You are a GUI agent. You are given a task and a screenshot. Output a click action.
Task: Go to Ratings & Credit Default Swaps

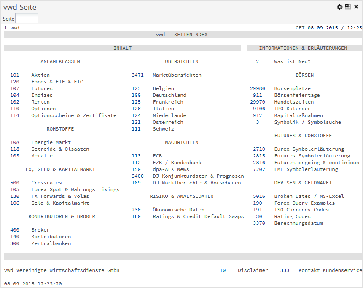click(x=136, y=216)
